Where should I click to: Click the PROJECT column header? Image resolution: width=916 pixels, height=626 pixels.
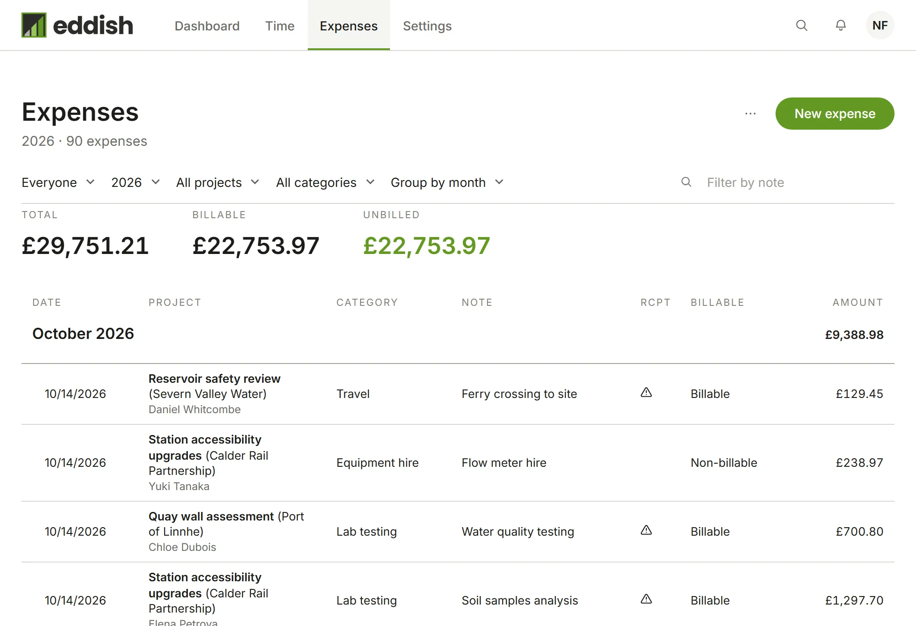(x=175, y=302)
